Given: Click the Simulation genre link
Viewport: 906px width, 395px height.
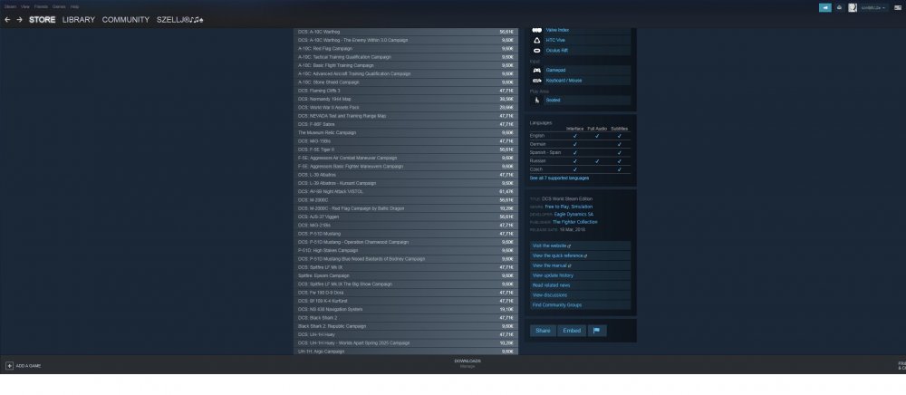Looking at the screenshot, I should [582, 207].
